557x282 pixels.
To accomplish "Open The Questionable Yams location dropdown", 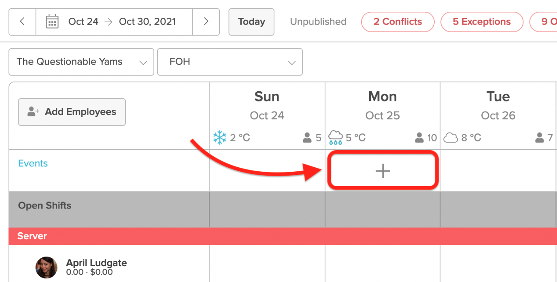I will 81,62.
